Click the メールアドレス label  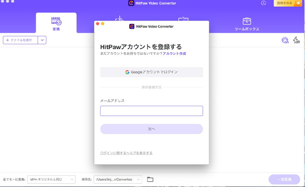[112, 101]
